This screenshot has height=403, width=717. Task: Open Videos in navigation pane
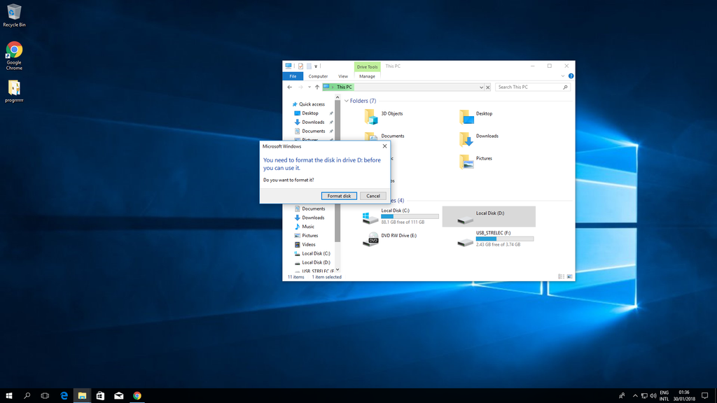tap(308, 244)
